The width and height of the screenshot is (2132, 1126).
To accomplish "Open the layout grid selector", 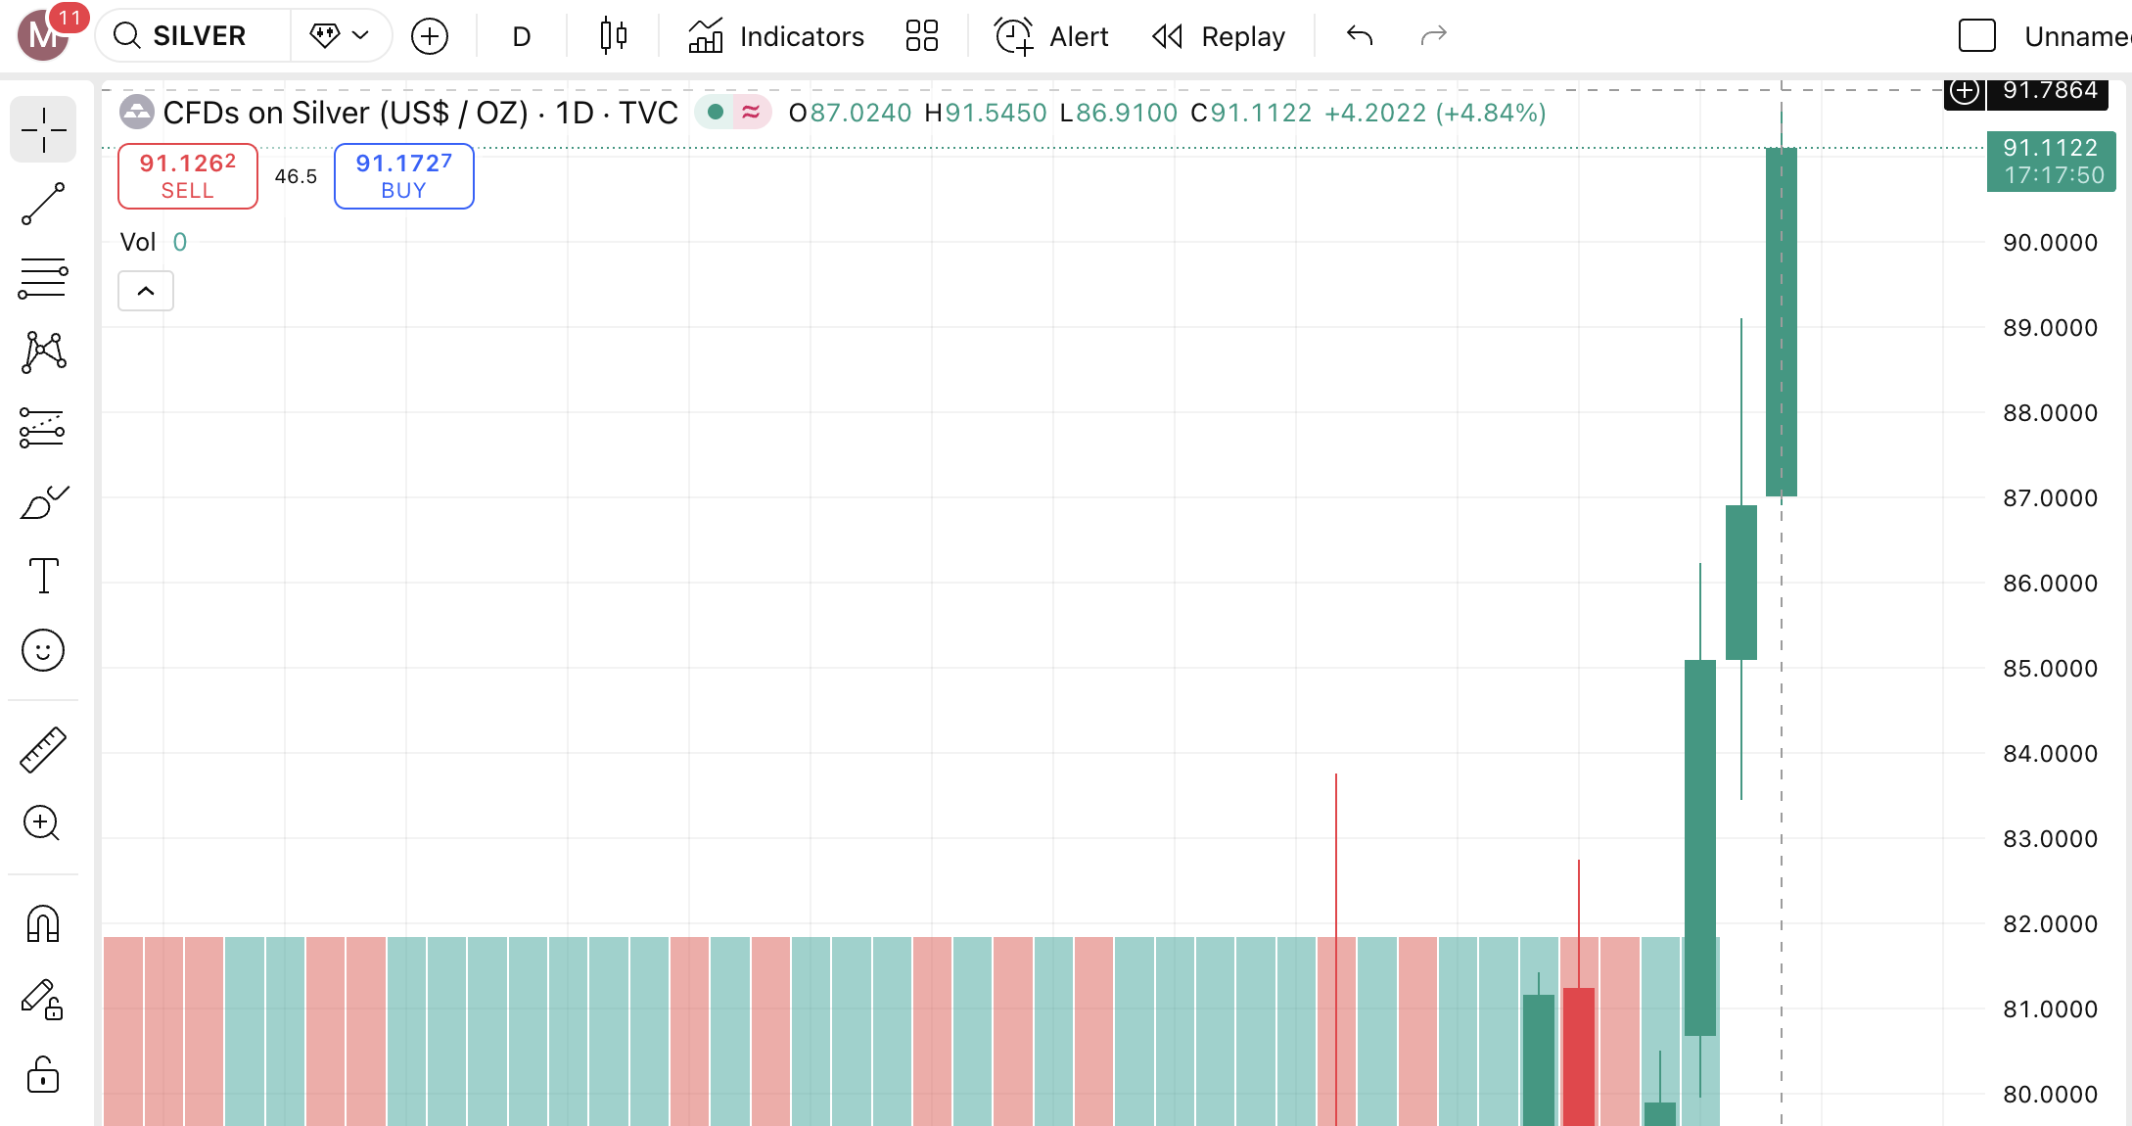I will click(x=921, y=36).
